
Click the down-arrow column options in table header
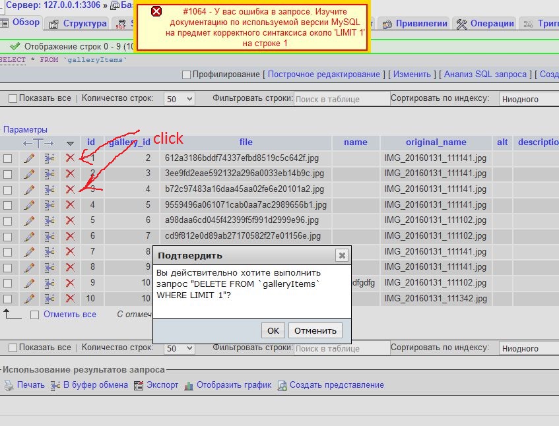[70, 143]
